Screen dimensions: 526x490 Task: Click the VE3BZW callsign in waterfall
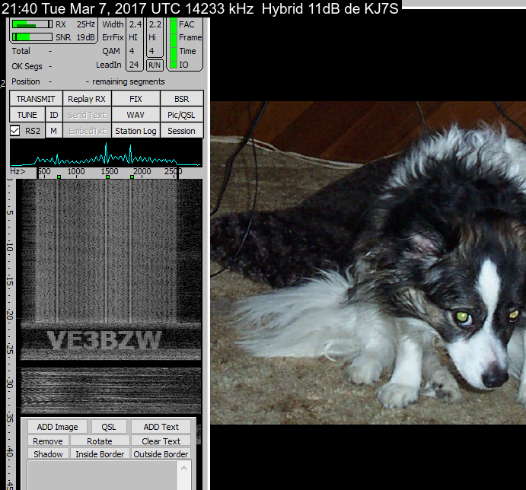(104, 340)
